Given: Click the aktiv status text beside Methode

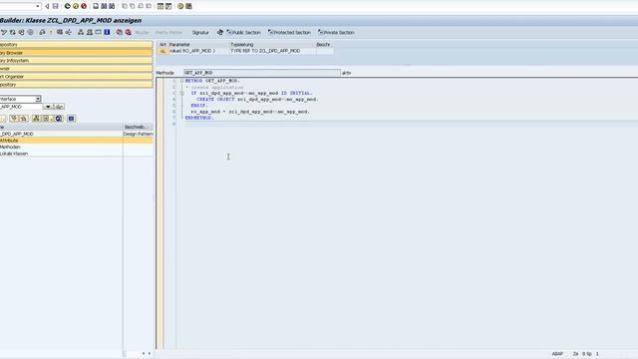Looking at the screenshot, I should tap(346, 73).
